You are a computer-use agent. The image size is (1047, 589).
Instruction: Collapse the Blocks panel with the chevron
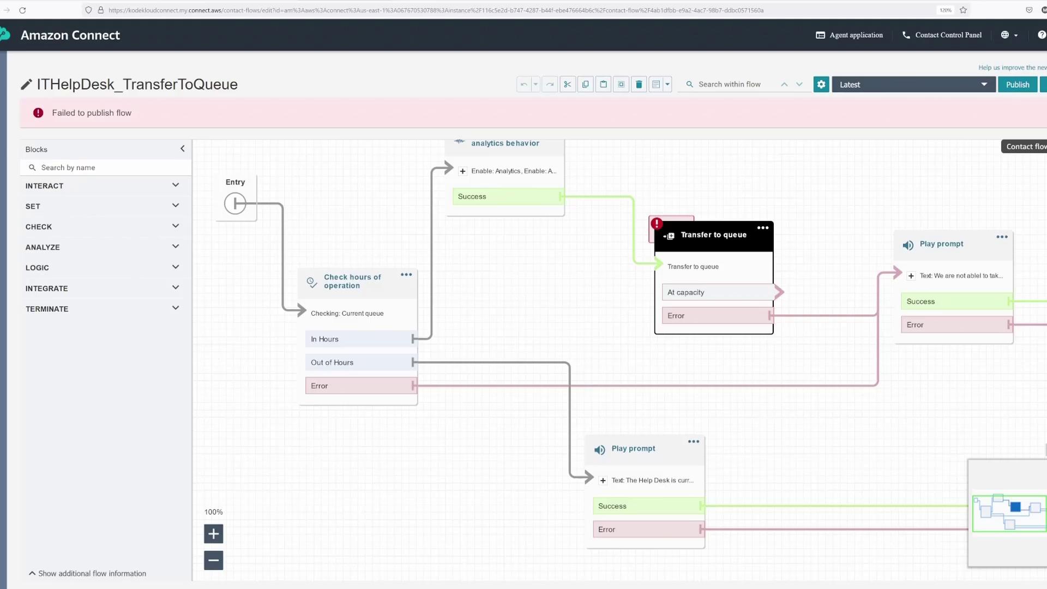coord(182,148)
